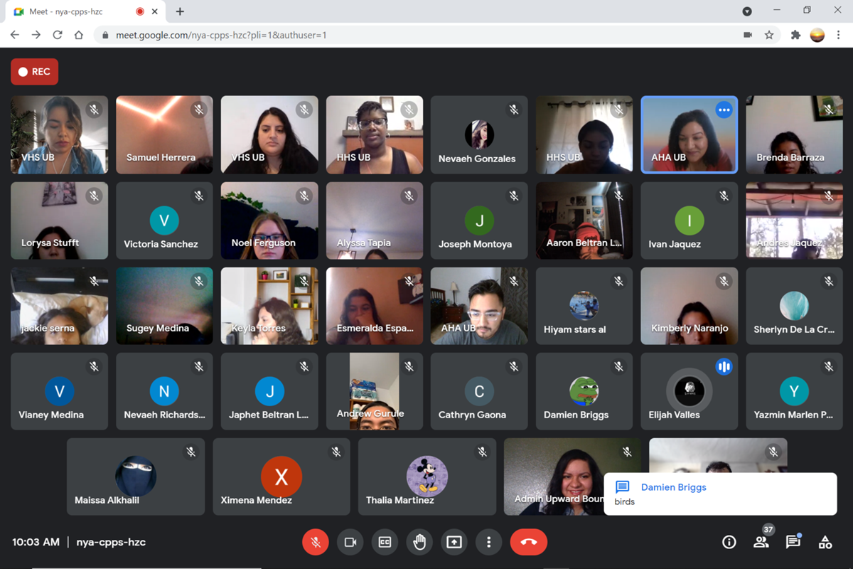This screenshot has width=853, height=569.
Task: Click the muted mic icon on Cathryn Gaona's tile
Action: [x=514, y=366]
